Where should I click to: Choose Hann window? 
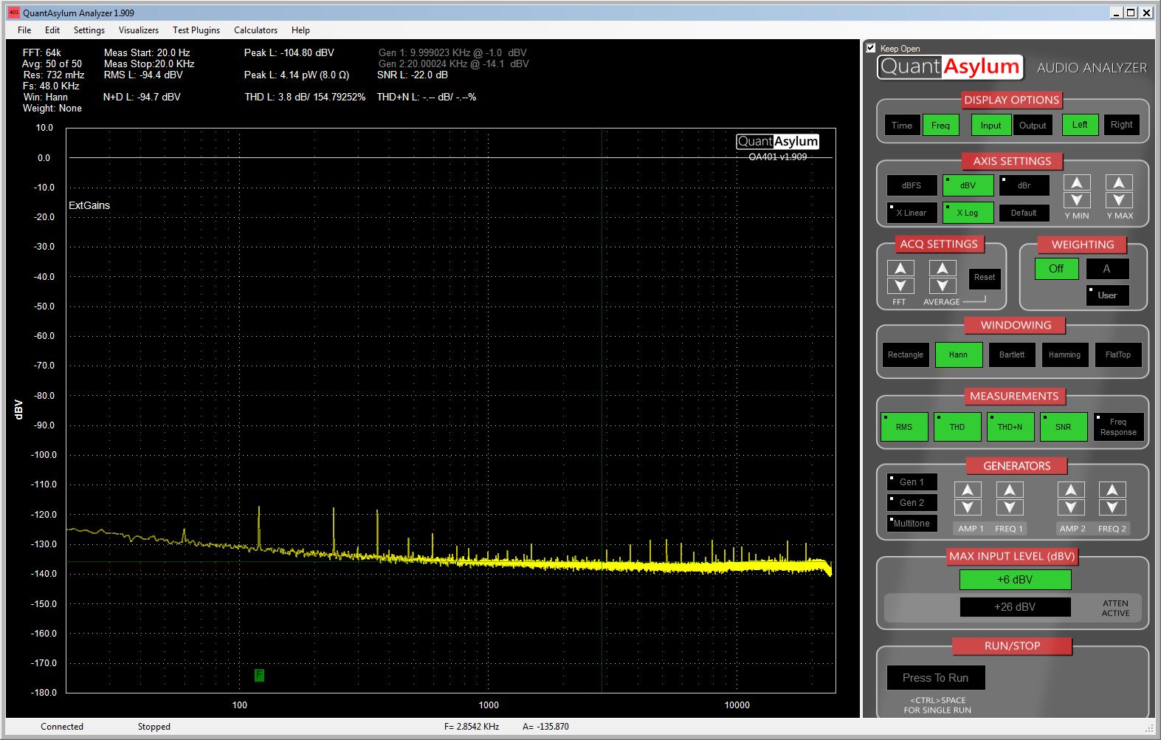(958, 355)
